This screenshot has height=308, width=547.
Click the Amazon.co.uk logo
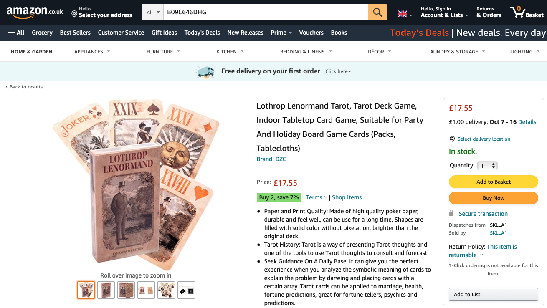(35, 12)
